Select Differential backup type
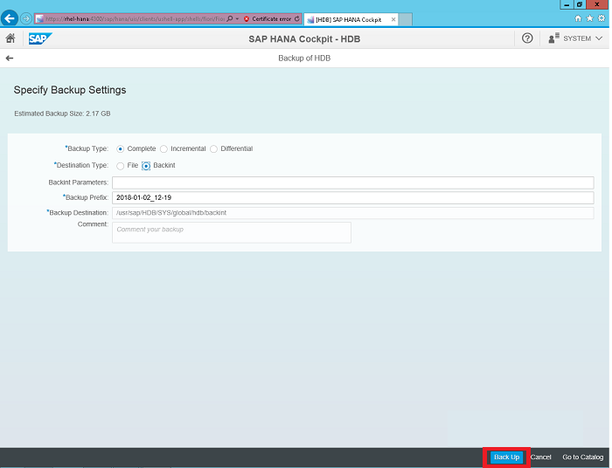This screenshot has height=468, width=612. 213,148
